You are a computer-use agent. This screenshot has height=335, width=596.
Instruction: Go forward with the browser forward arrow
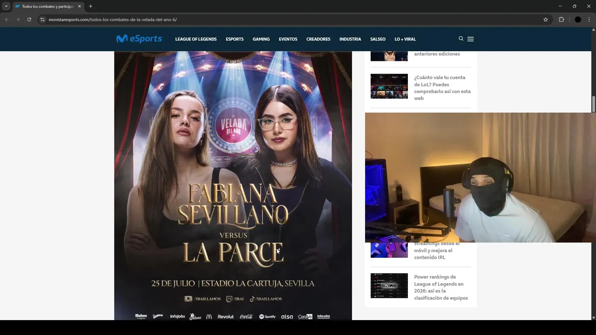coord(18,20)
